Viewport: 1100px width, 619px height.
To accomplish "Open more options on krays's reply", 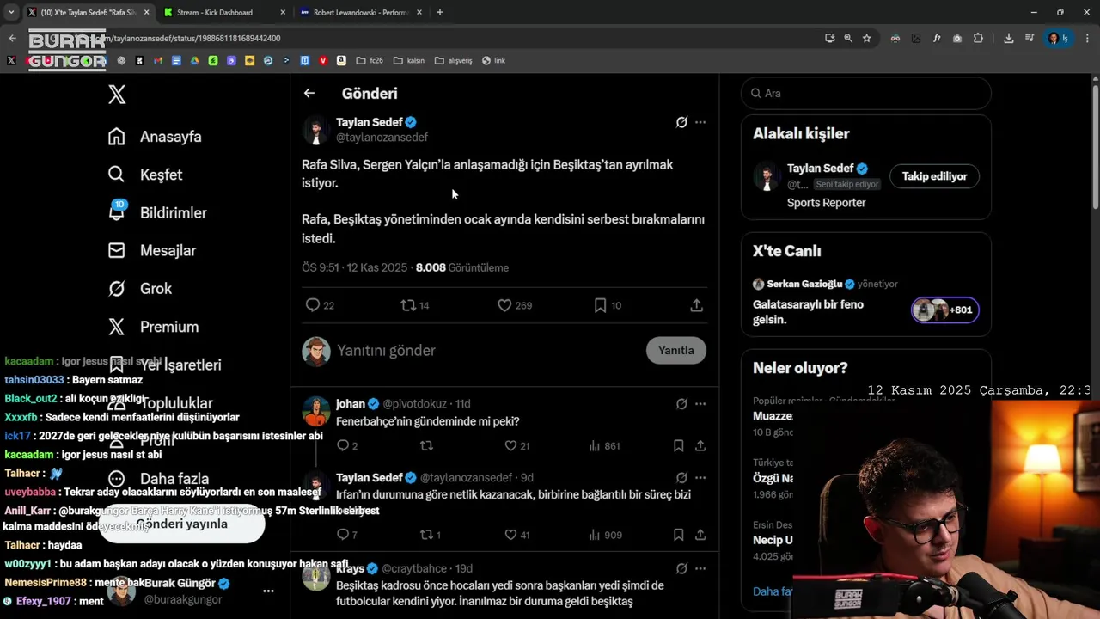I will (700, 568).
